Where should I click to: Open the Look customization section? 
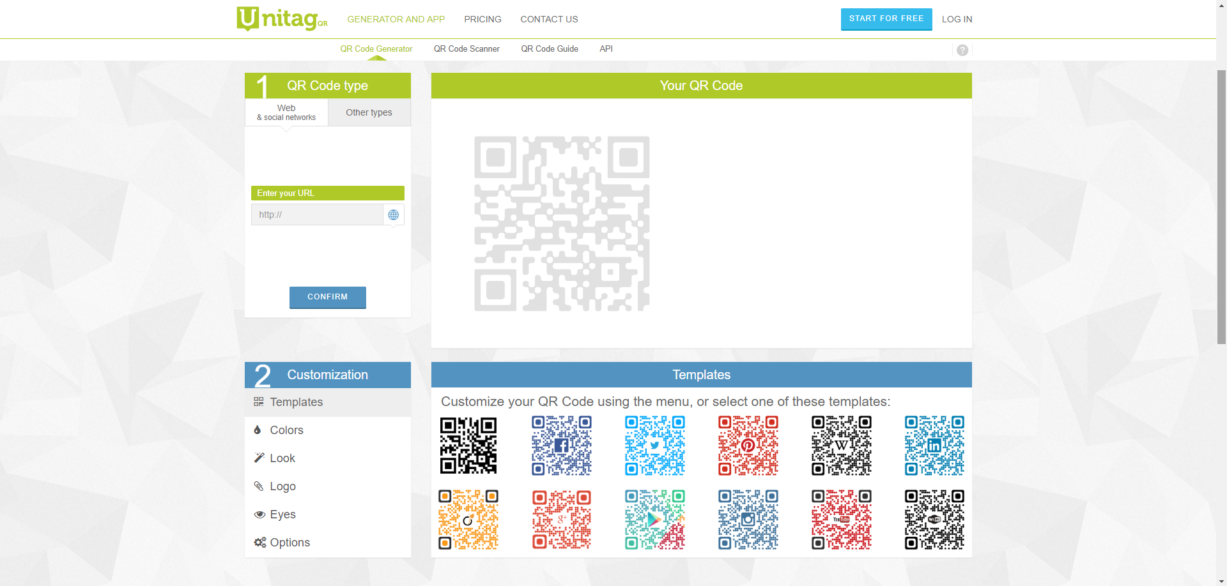328,458
